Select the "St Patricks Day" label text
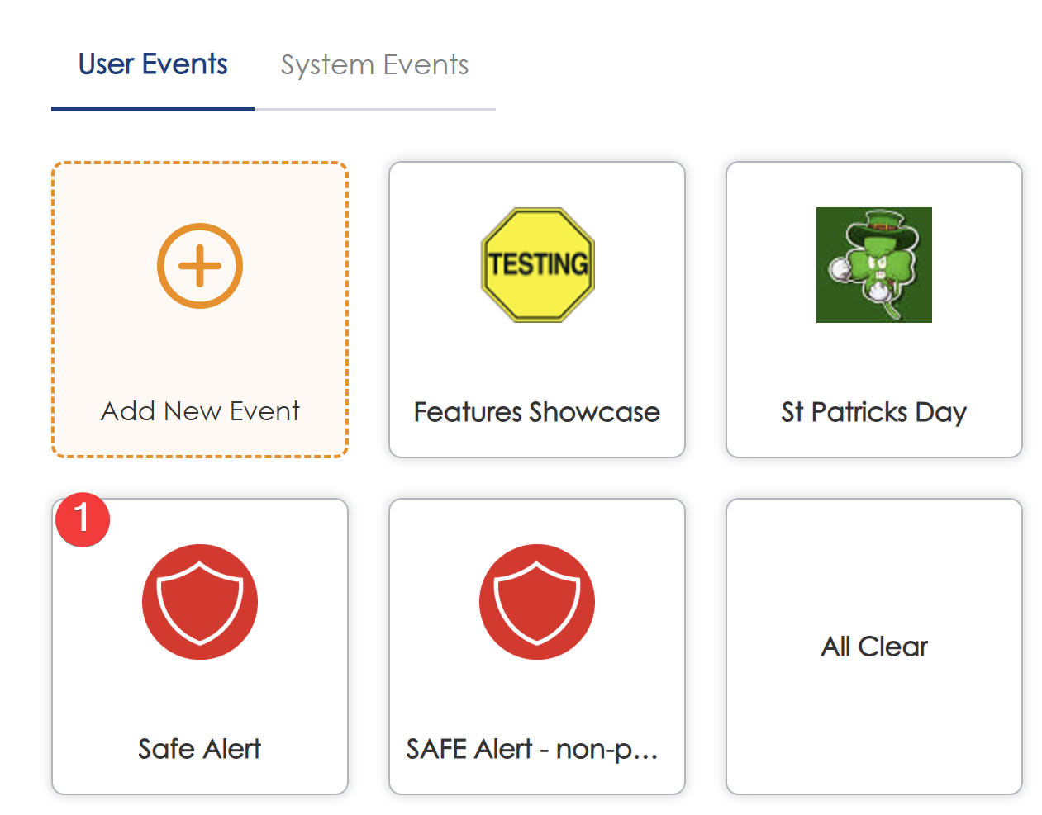This screenshot has width=1042, height=815. (873, 412)
